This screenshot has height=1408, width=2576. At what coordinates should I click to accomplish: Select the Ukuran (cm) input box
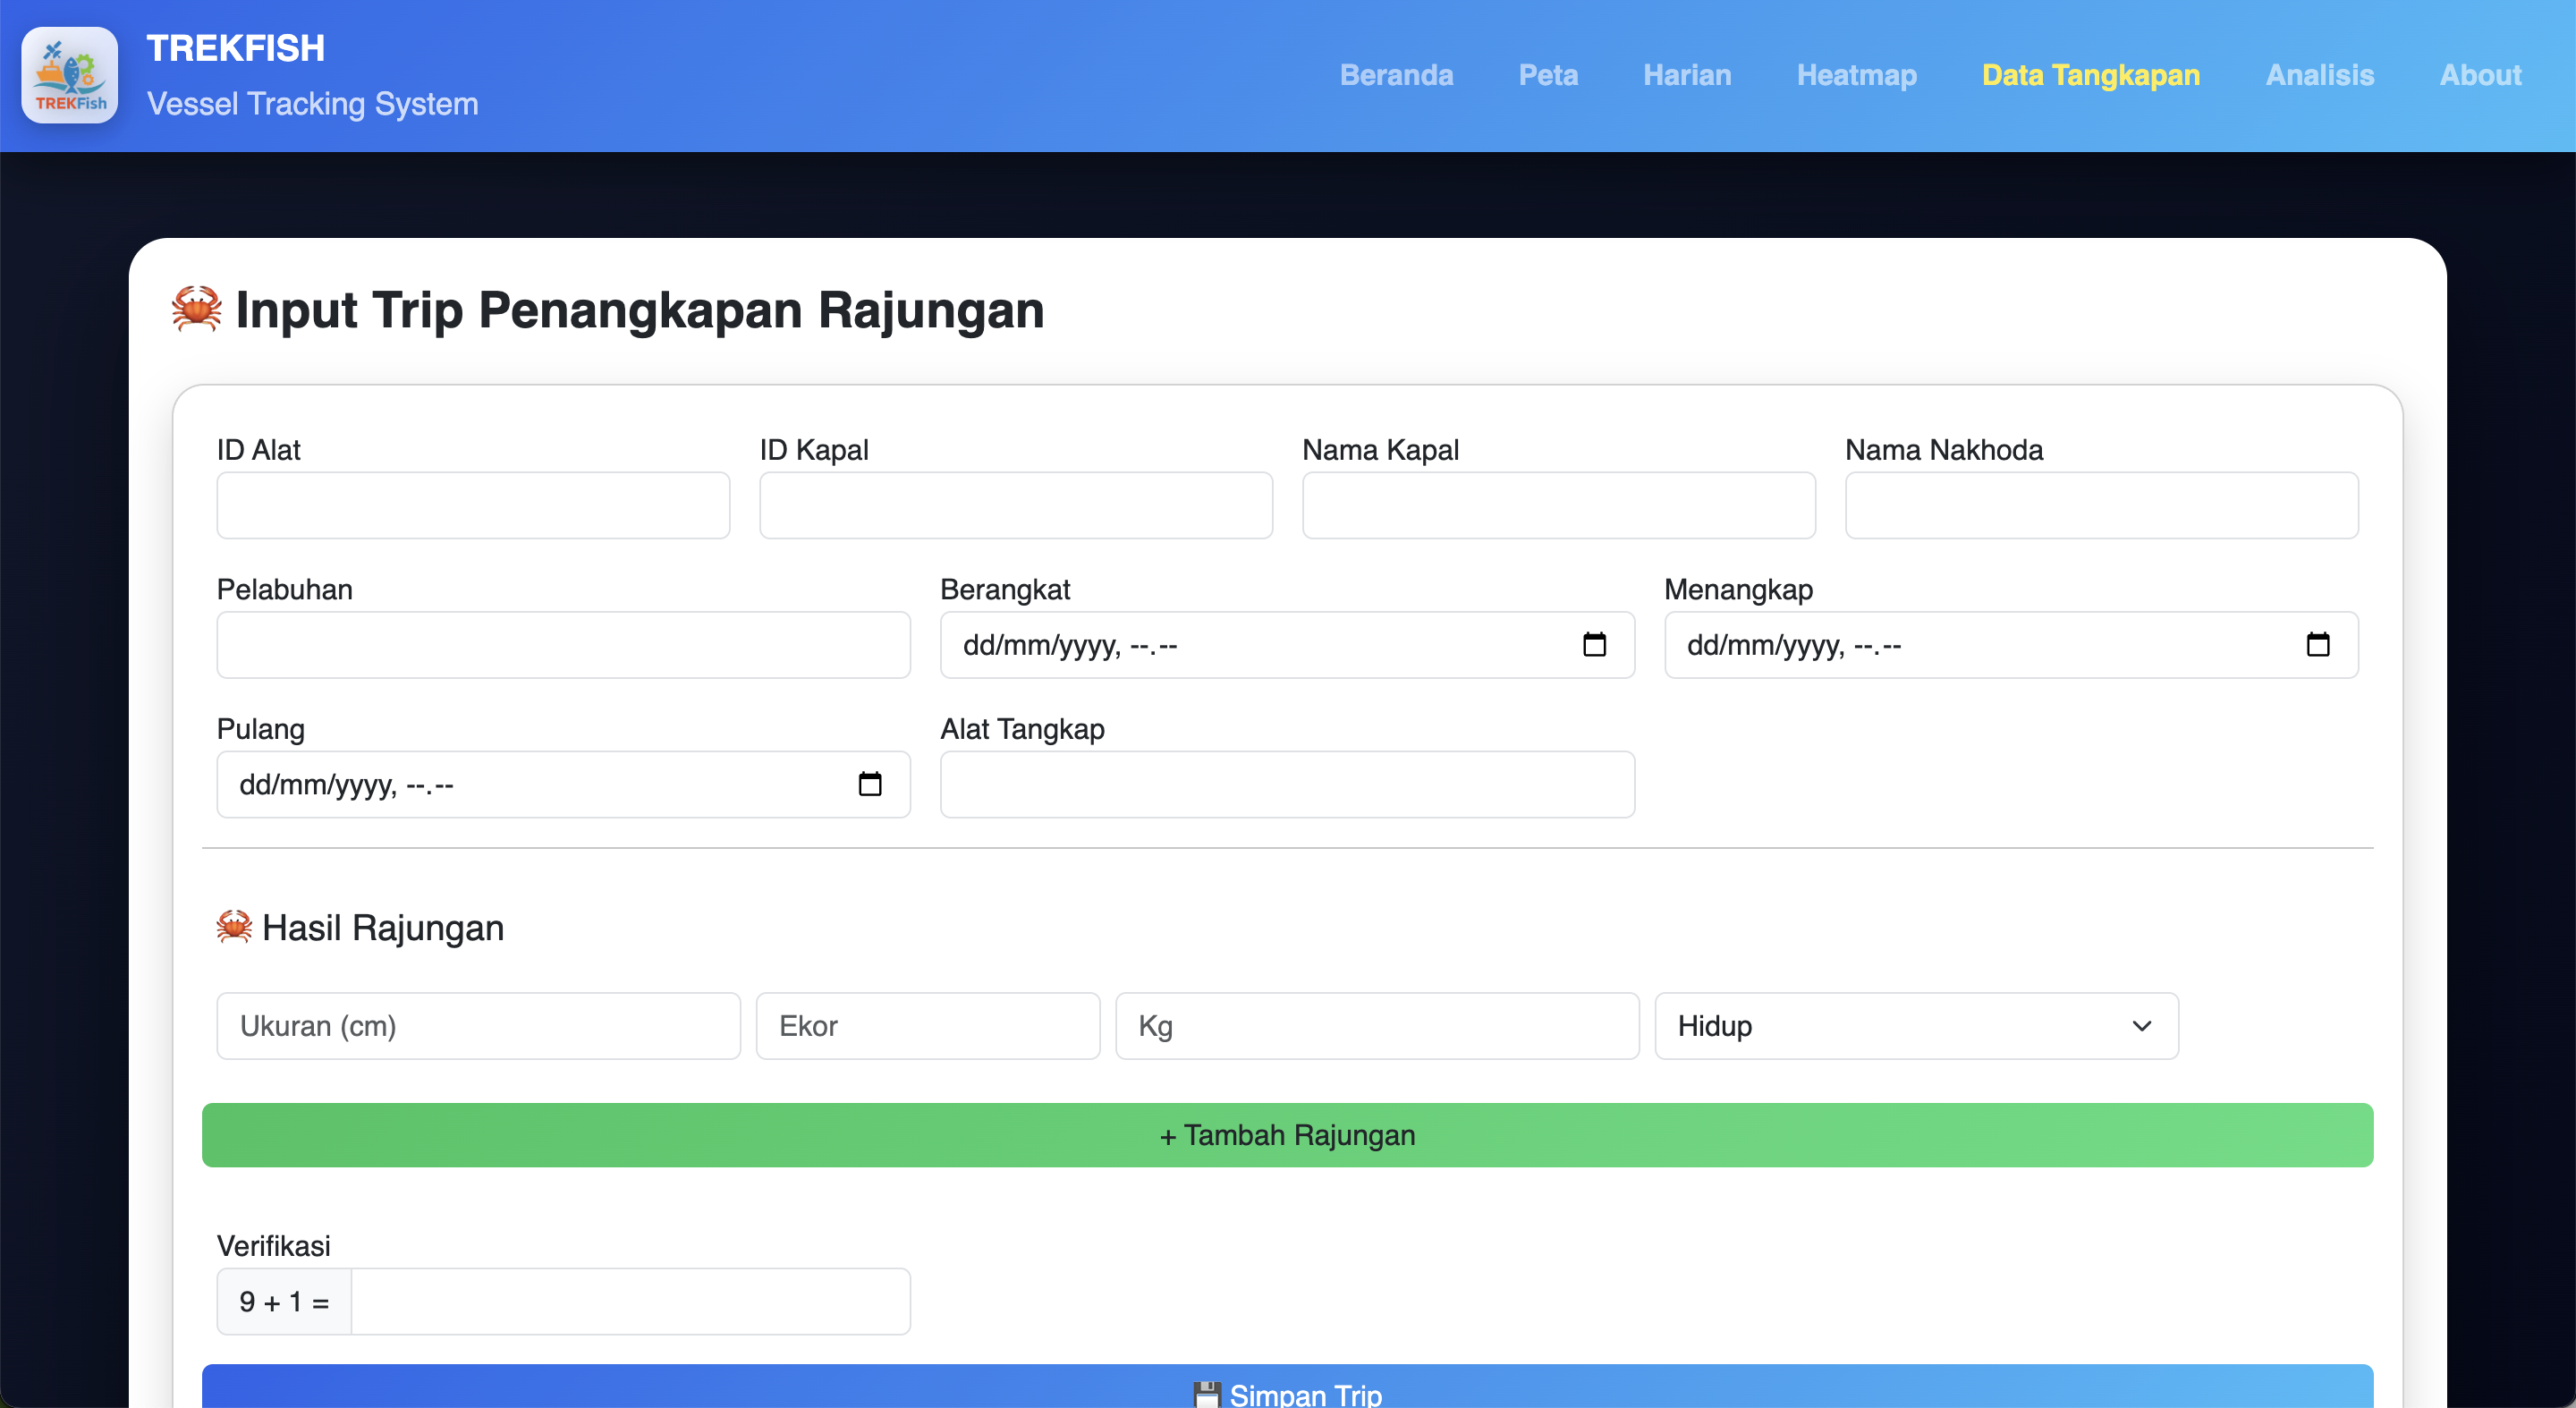tap(478, 1026)
